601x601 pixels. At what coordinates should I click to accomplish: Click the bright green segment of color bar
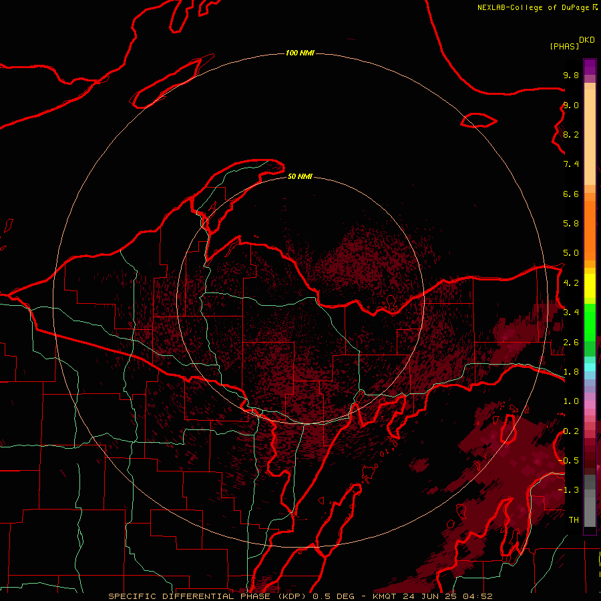pos(590,323)
